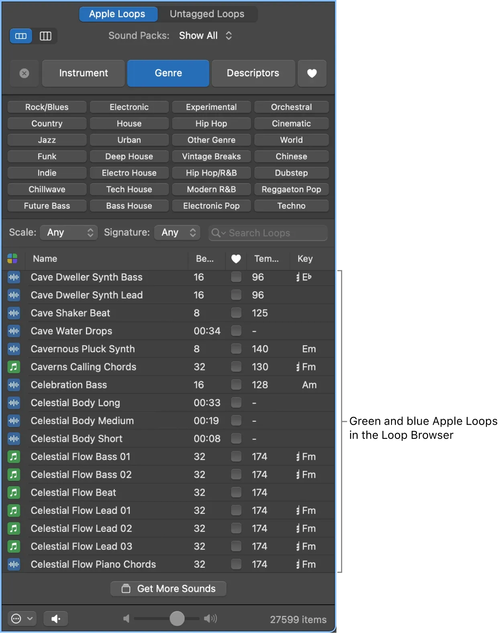Favorite Celestial Flow Lead 03
Screen dimensions: 502x634
(236, 546)
